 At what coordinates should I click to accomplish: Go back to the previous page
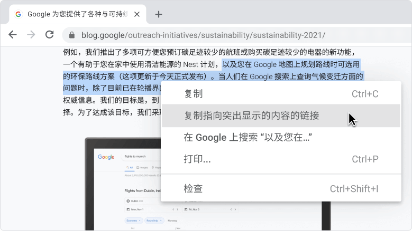(x=13, y=35)
